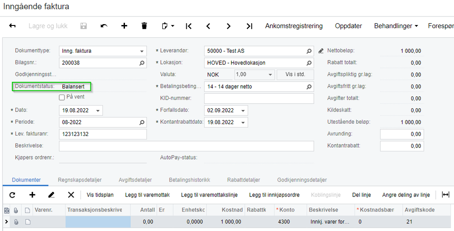Click the grid edit pencil icon
This screenshot has width=454, height=231.
[x=51, y=195]
